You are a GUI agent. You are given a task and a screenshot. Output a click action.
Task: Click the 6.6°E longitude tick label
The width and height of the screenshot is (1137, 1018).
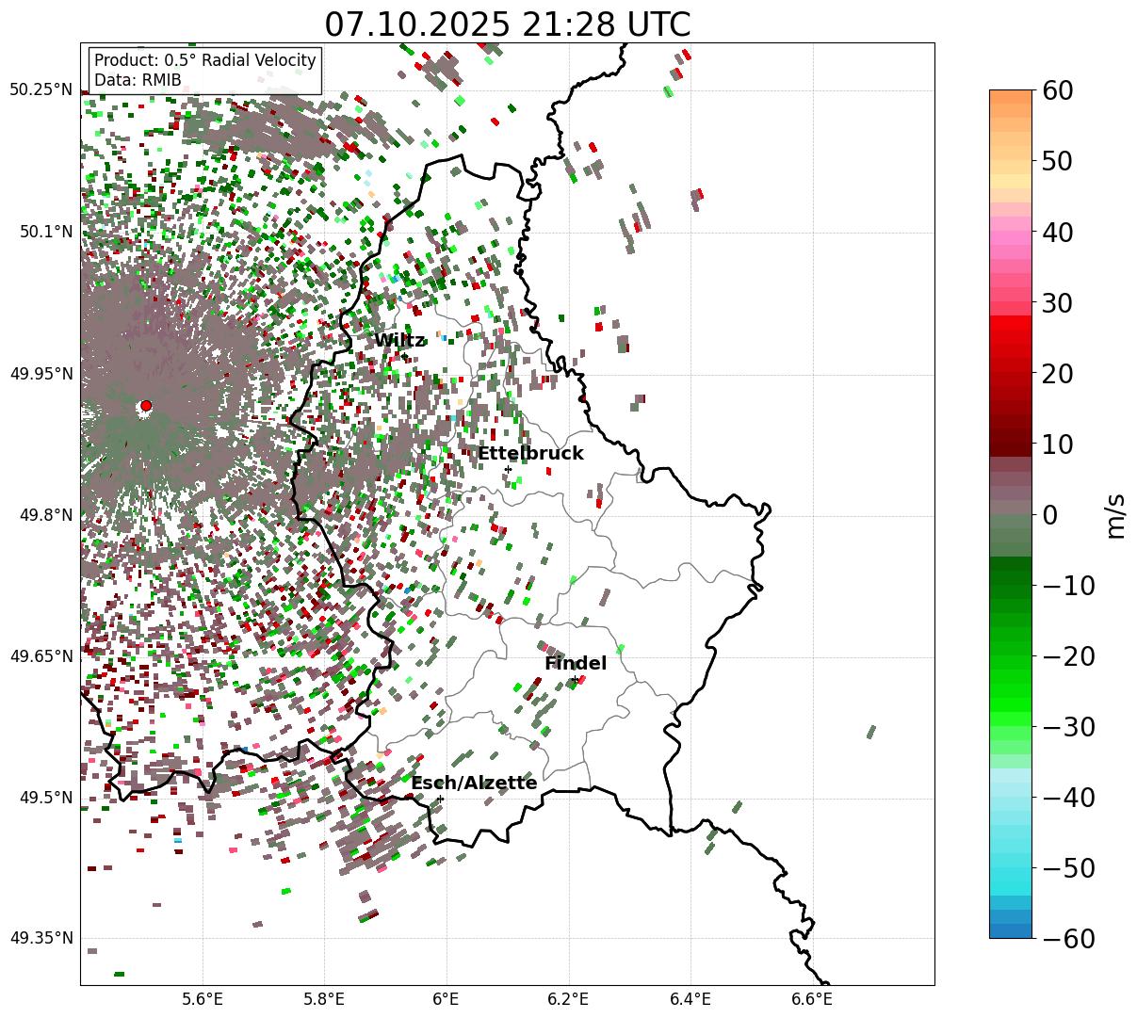point(812,999)
